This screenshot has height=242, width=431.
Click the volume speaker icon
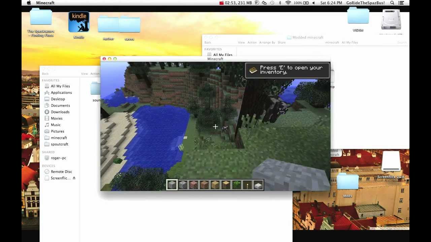point(313,3)
